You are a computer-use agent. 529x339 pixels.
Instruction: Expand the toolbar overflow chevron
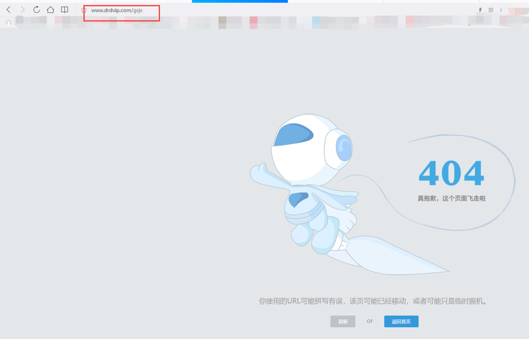[x=501, y=10]
